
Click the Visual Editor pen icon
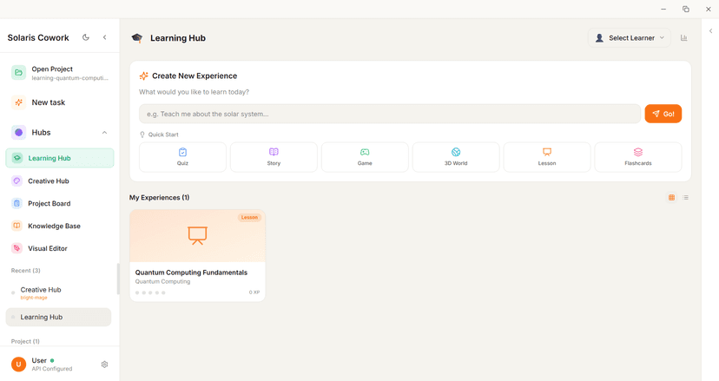(x=17, y=248)
